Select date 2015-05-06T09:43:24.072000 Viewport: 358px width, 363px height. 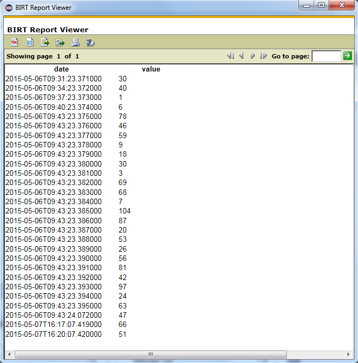(54, 315)
